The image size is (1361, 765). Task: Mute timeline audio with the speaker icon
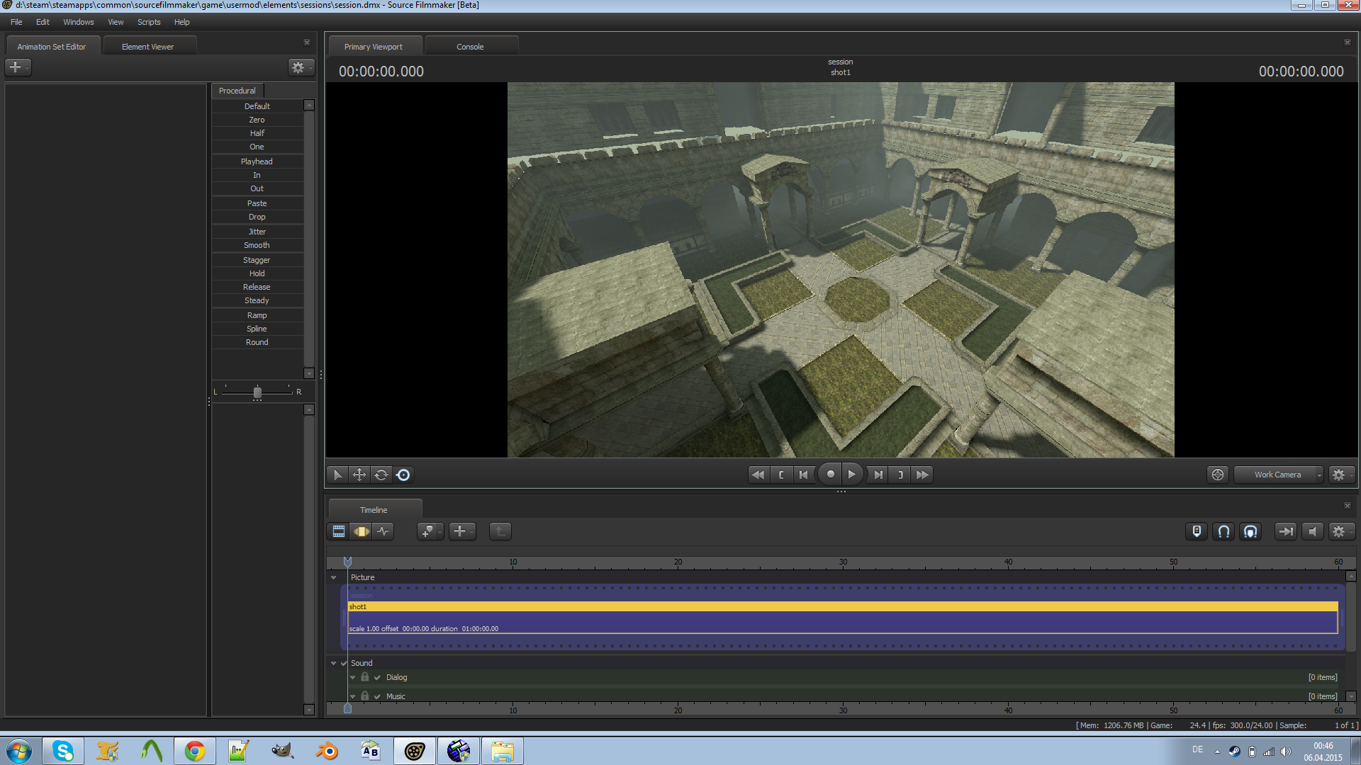coord(1313,531)
